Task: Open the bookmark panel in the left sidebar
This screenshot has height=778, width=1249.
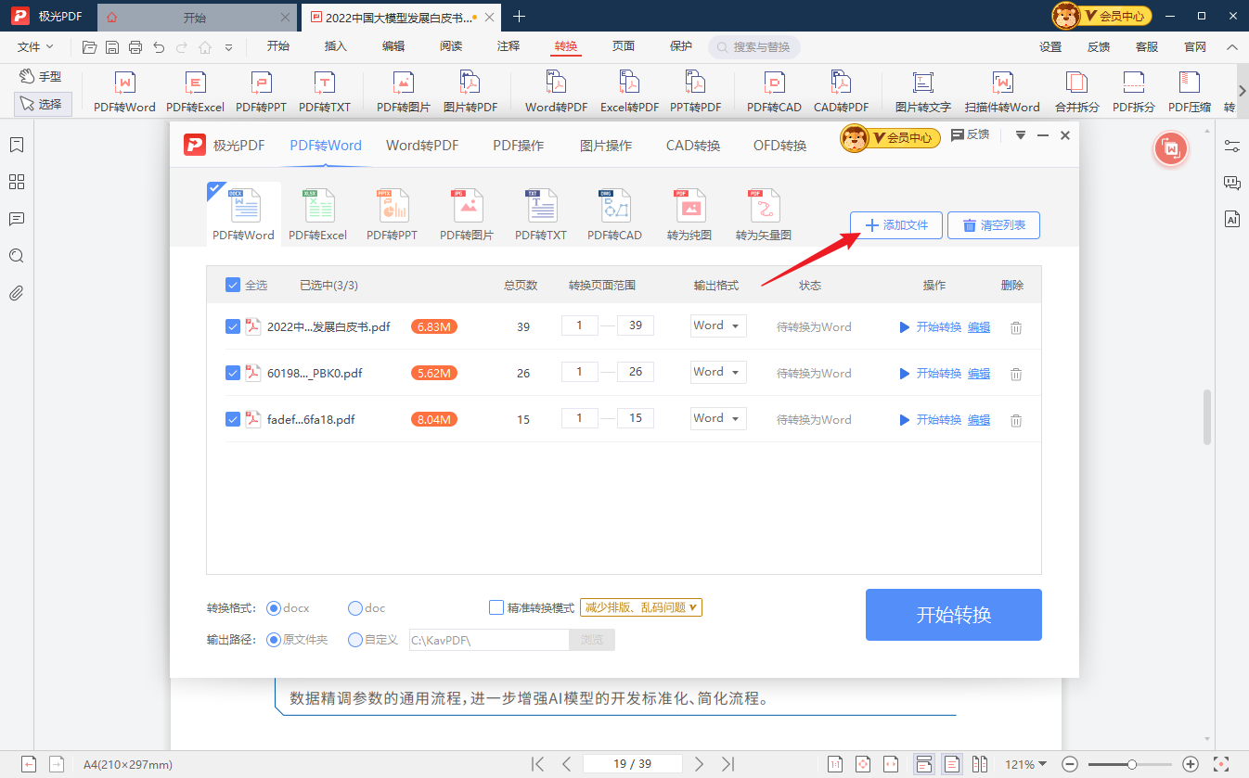Action: pos(16,145)
